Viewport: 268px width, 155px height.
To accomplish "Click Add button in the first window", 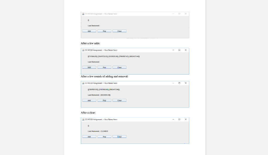I will tap(89, 31).
